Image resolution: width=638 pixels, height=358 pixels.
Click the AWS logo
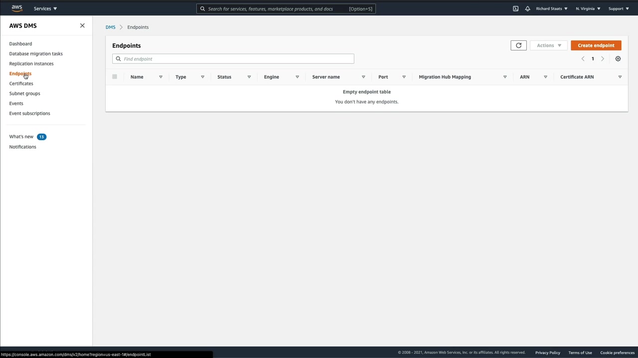tap(17, 8)
